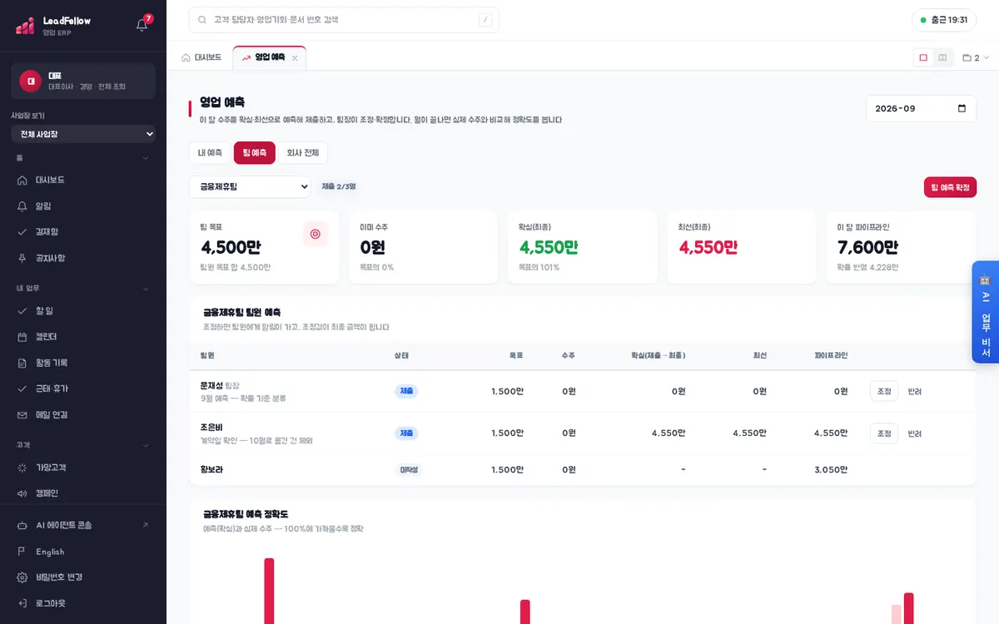Image resolution: width=999 pixels, height=624 pixels.
Task: Click 반려 for 문재성 row
Action: coord(915,391)
